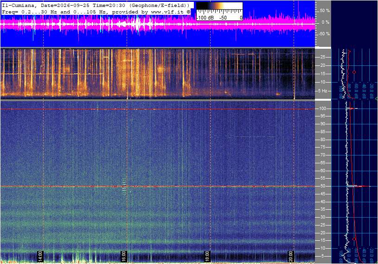Click the '5 Hz' geophone axis label
This screenshot has width=378, height=264.
coord(322,91)
